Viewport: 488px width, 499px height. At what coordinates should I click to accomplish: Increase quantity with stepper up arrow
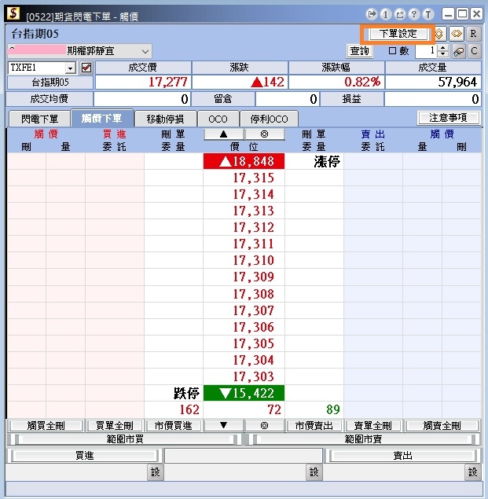click(443, 48)
